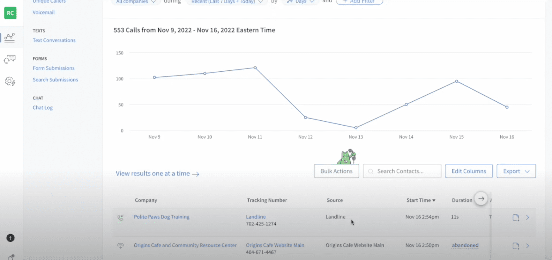
Task: Click the circular arrow to scroll columns right
Action: [x=481, y=199]
